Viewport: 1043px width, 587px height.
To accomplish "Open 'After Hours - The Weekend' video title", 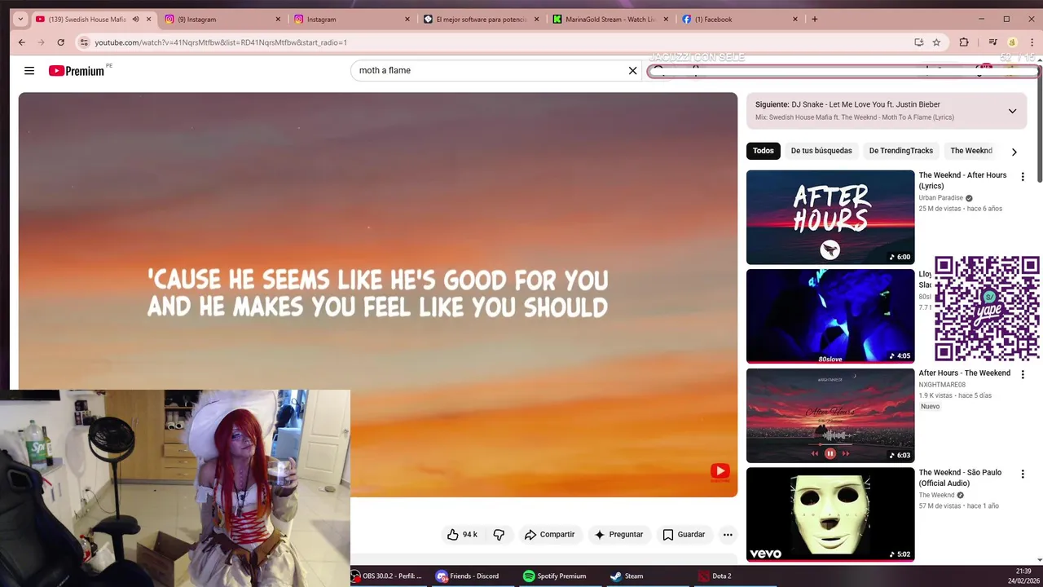I will coord(964,373).
